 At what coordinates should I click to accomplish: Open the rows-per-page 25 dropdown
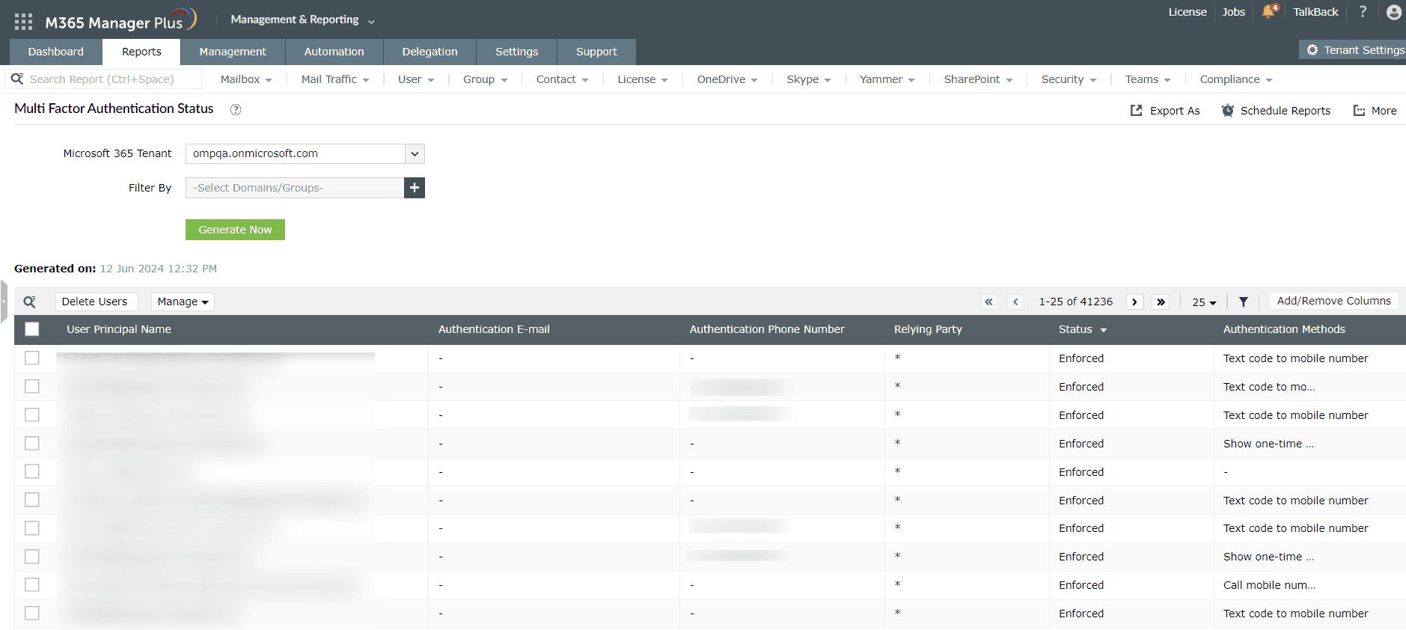1204,302
